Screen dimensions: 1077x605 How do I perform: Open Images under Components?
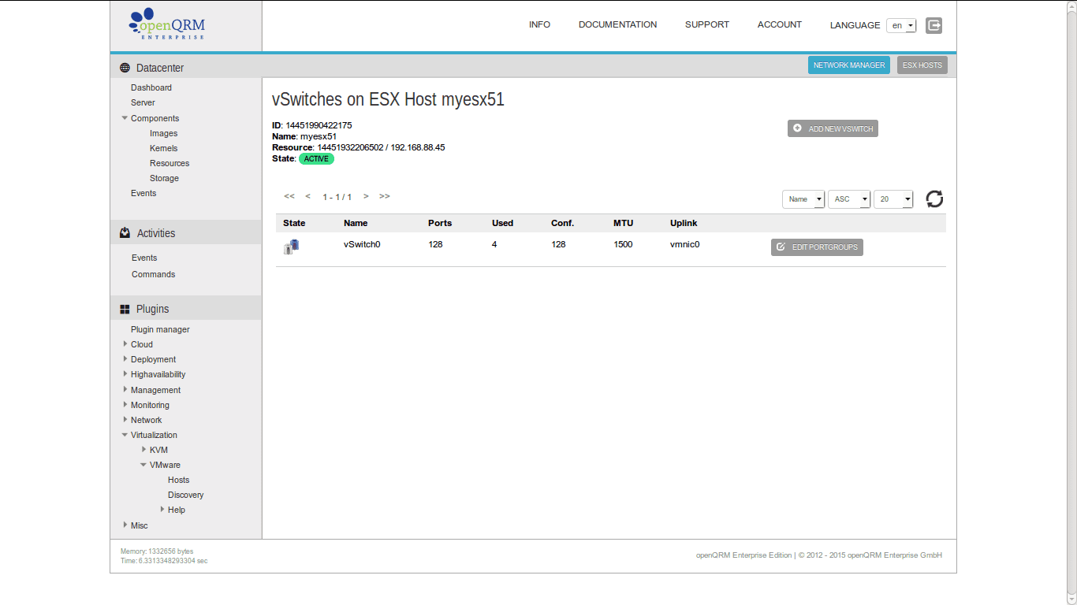(x=164, y=133)
